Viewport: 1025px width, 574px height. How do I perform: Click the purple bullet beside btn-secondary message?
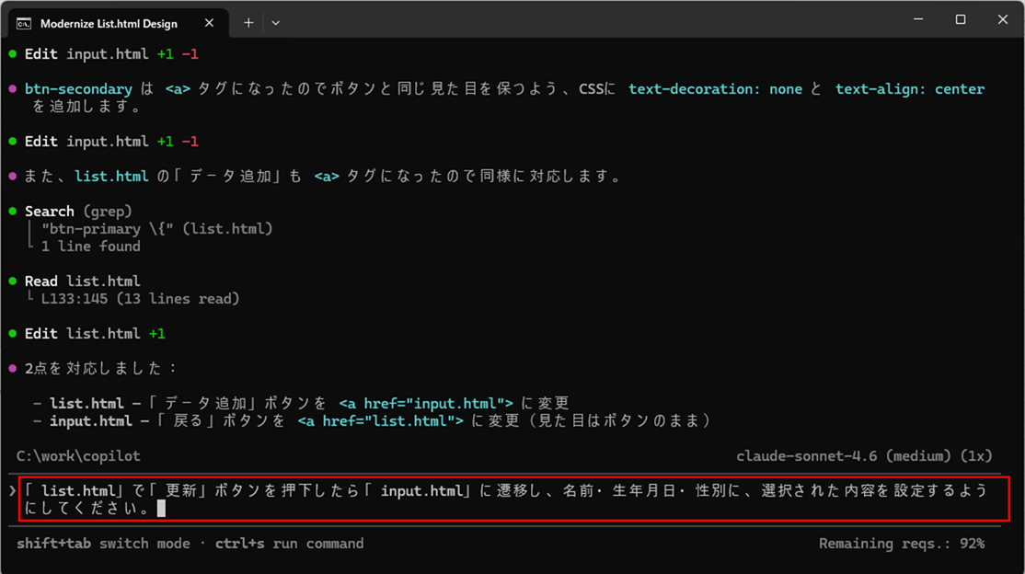click(13, 89)
